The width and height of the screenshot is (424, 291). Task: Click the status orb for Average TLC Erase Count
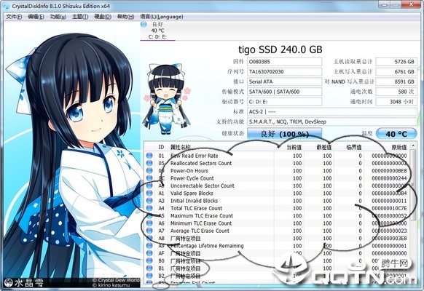tap(149, 231)
